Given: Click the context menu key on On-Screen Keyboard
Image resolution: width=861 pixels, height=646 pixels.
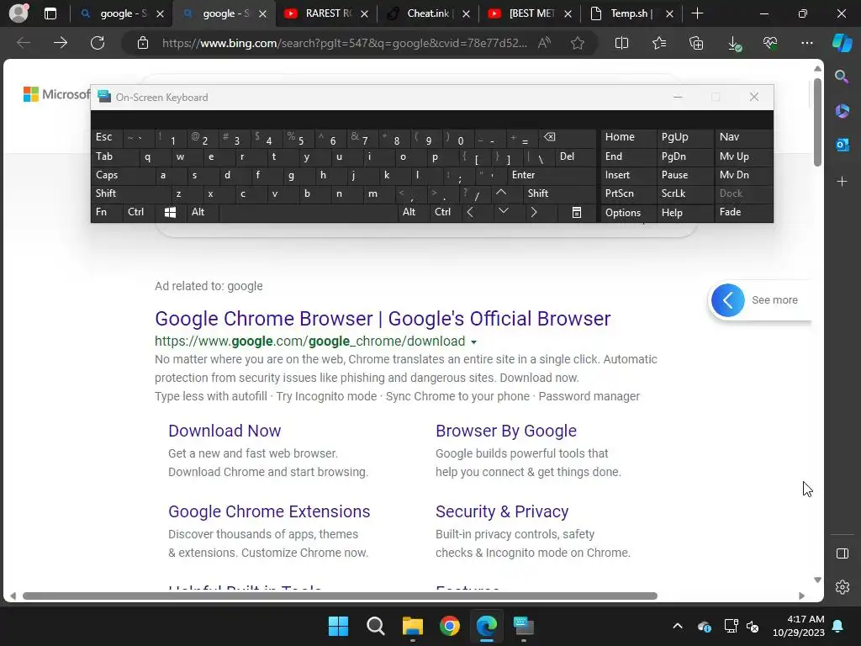Looking at the screenshot, I should click(577, 213).
